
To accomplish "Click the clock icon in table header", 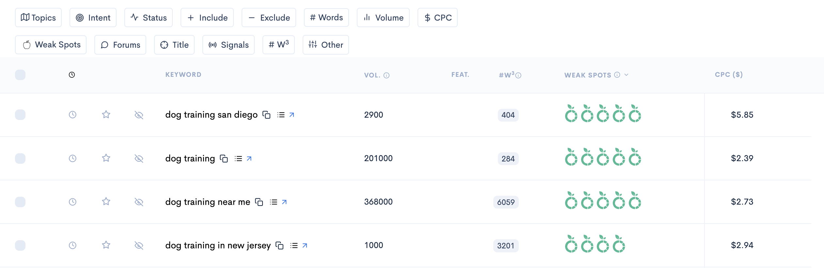I will coord(72,75).
